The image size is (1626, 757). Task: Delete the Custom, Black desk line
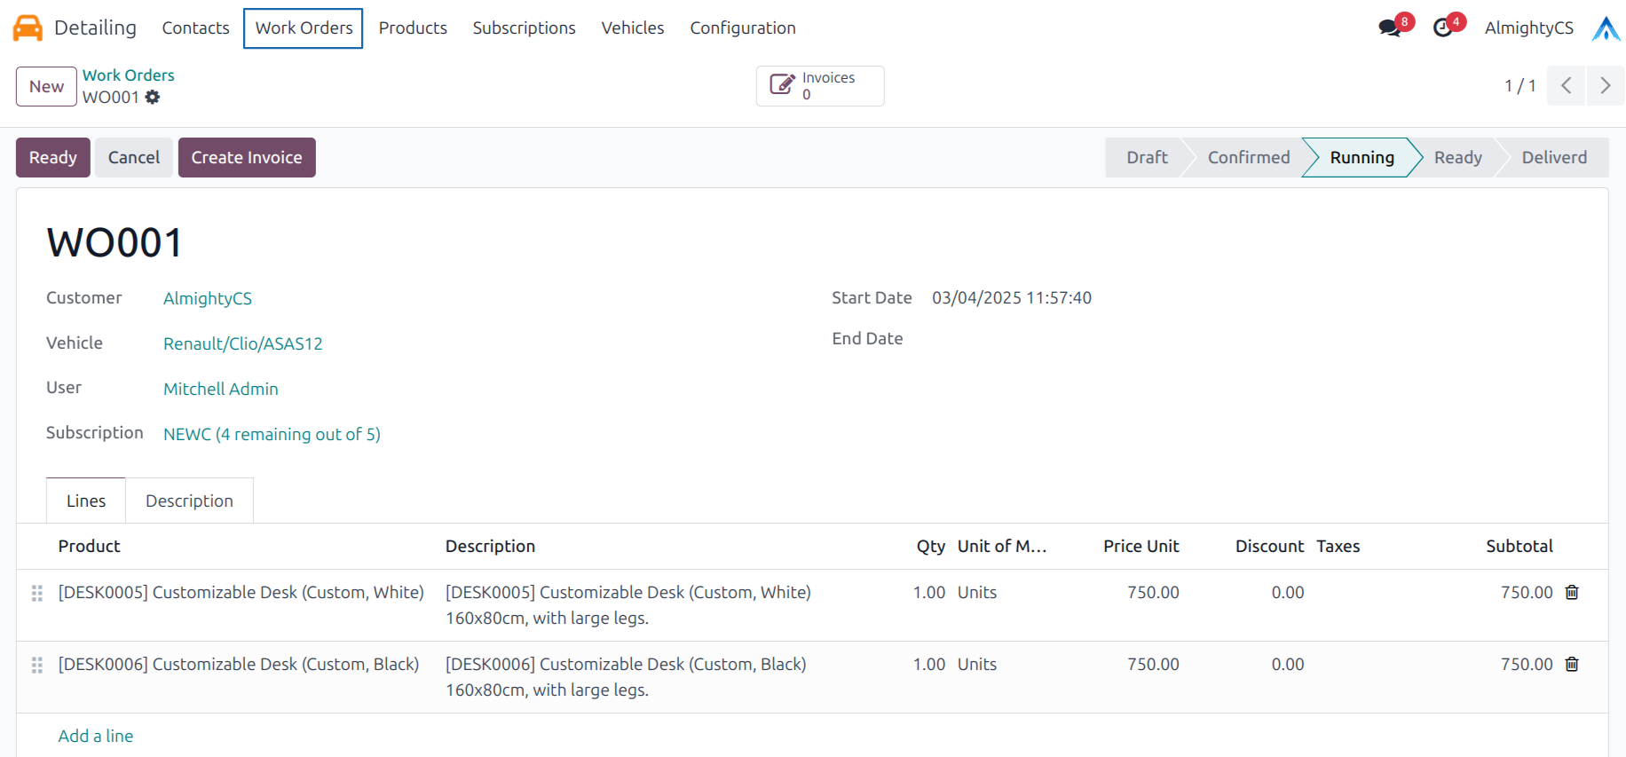(1571, 665)
